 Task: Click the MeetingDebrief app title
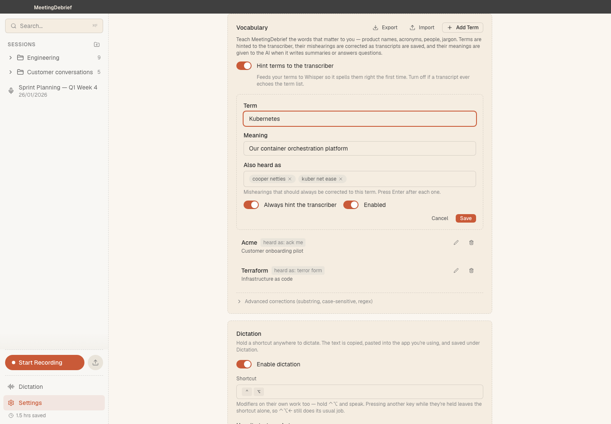[x=53, y=7]
